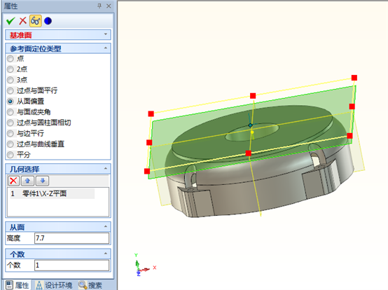
Task: Click the 个数 value field
Action: (71, 265)
